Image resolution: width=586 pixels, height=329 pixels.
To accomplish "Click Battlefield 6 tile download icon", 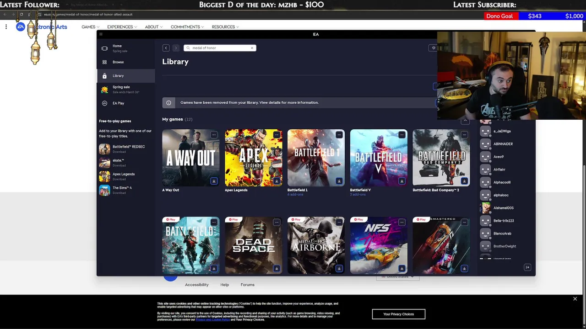I will pyautogui.click(x=214, y=268).
